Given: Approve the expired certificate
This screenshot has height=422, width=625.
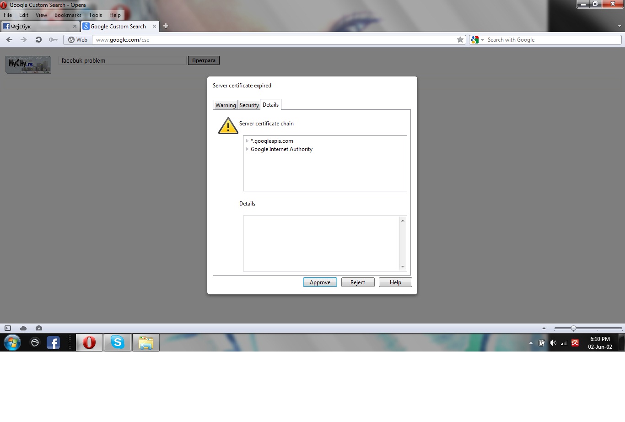Looking at the screenshot, I should (x=320, y=282).
